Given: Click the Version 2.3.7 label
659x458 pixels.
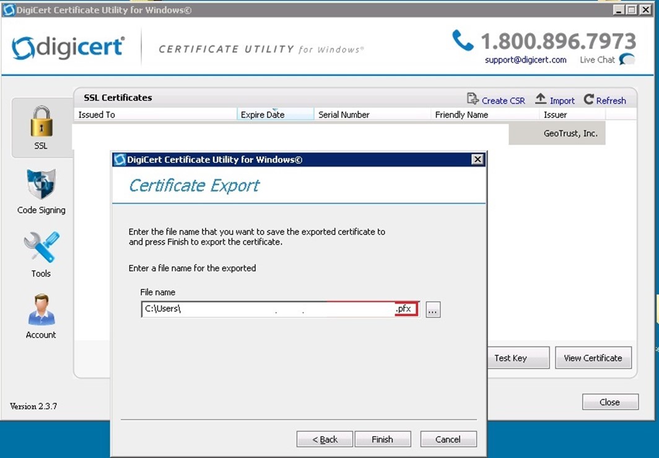Looking at the screenshot, I should [33, 407].
